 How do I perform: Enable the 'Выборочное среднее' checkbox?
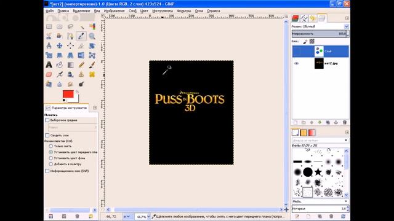[47, 120]
